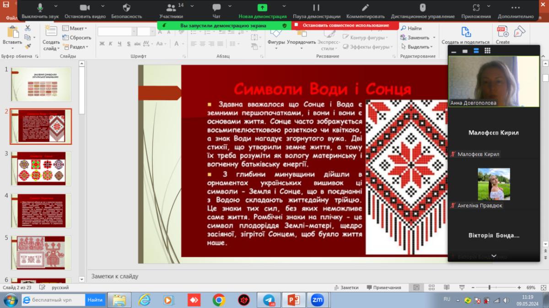
Task: Click the Format Painter brush icon
Action: pos(27,46)
